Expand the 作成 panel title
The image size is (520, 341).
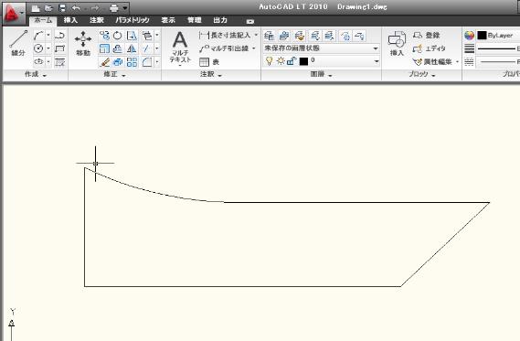point(35,74)
